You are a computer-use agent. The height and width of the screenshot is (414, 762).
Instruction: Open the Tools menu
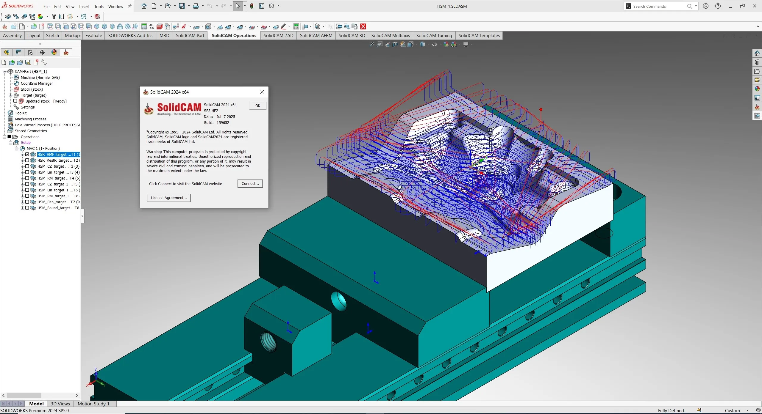99,7
